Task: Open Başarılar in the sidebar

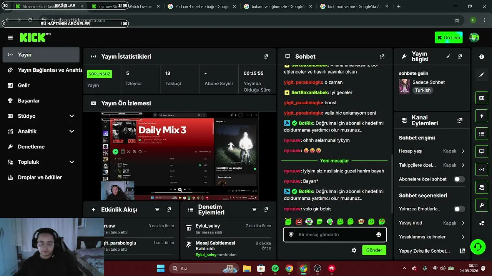Action: pos(41,101)
